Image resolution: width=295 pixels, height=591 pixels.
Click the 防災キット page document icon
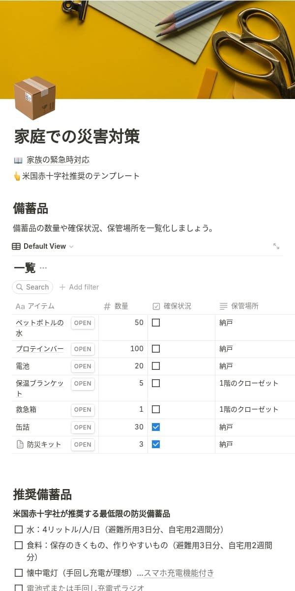20,444
